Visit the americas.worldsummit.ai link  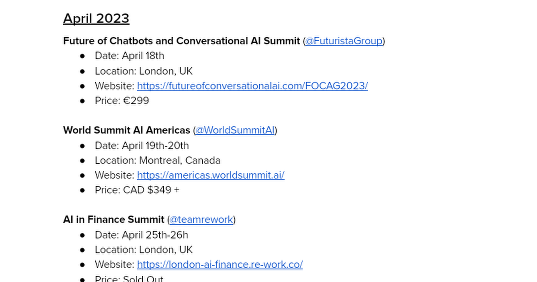point(211,175)
